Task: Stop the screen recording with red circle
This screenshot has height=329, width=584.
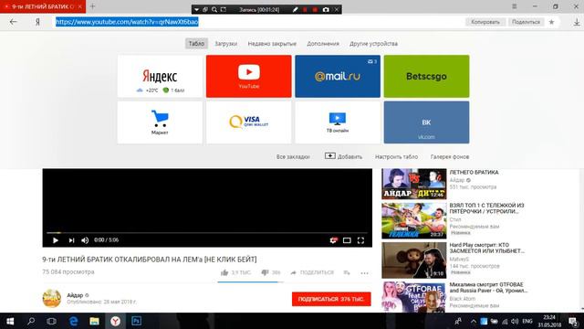Action: pyautogui.click(x=315, y=9)
